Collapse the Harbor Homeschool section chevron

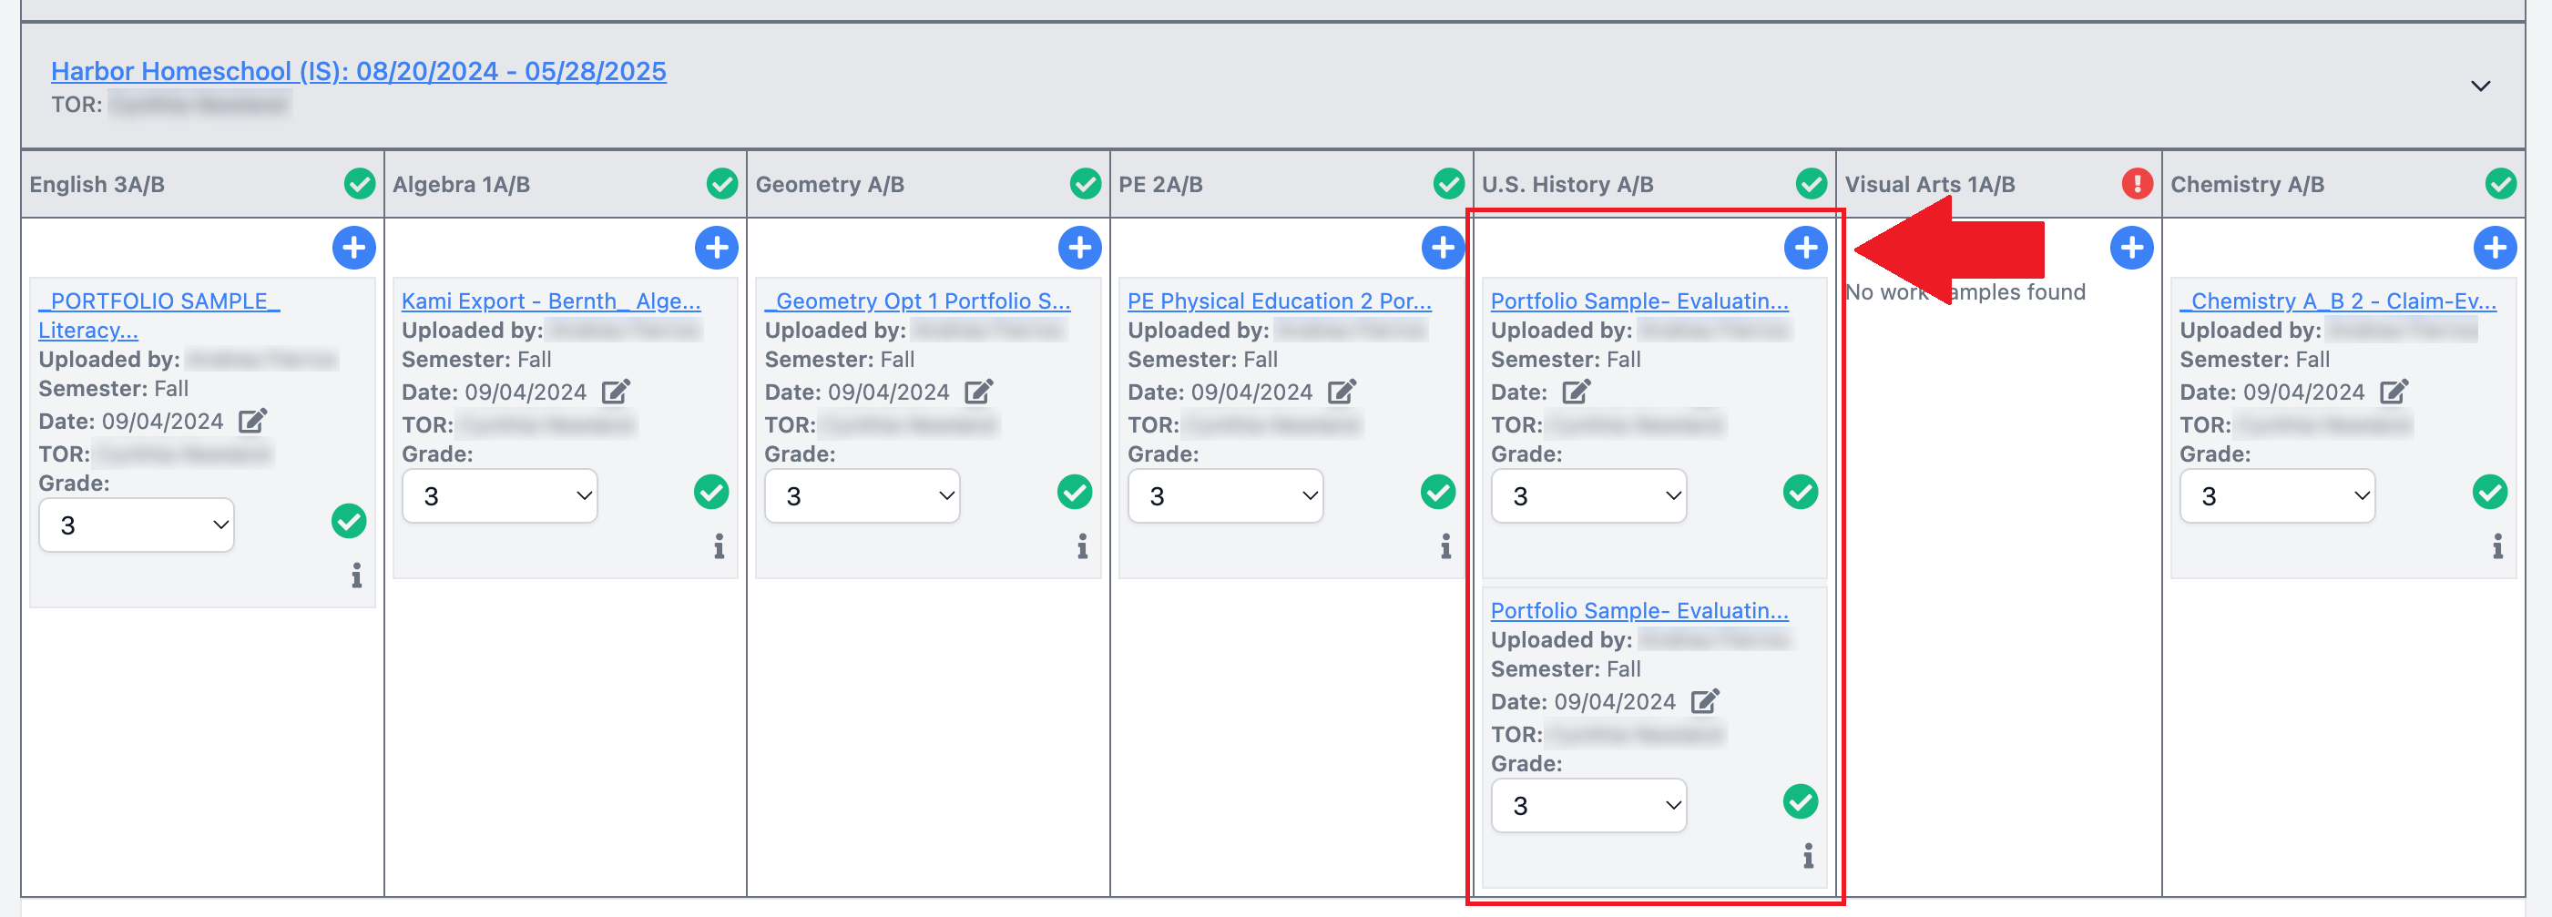(x=2480, y=87)
